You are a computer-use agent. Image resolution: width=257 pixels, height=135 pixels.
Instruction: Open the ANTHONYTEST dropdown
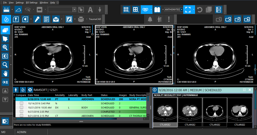(181, 10)
